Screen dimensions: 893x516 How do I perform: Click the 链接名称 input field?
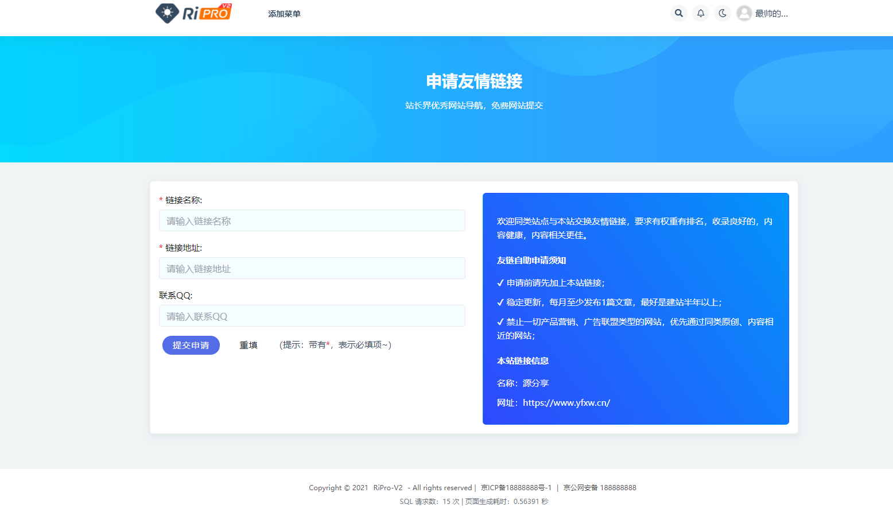coord(312,220)
